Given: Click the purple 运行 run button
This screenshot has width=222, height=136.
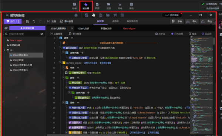Looking at the screenshot, I should click(11, 21).
